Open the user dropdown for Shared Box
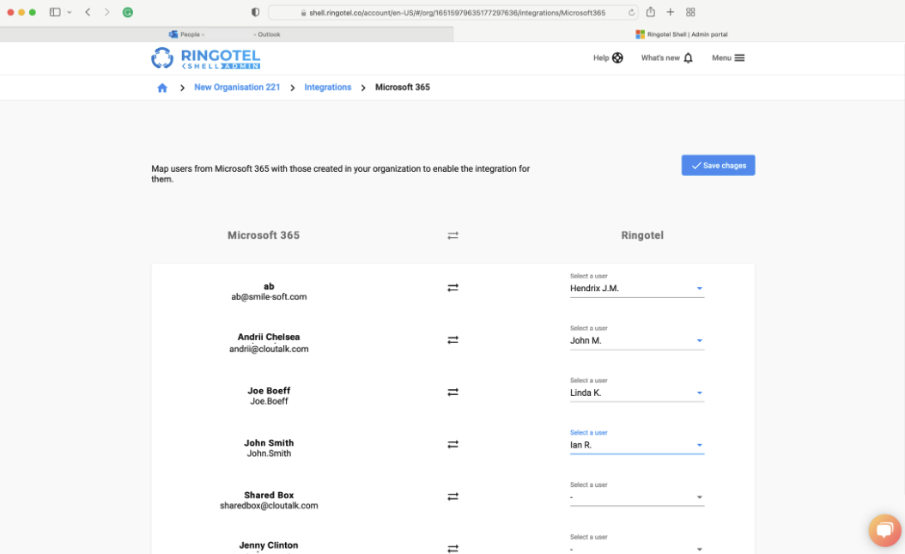Image resolution: width=905 pixels, height=554 pixels. [636, 497]
